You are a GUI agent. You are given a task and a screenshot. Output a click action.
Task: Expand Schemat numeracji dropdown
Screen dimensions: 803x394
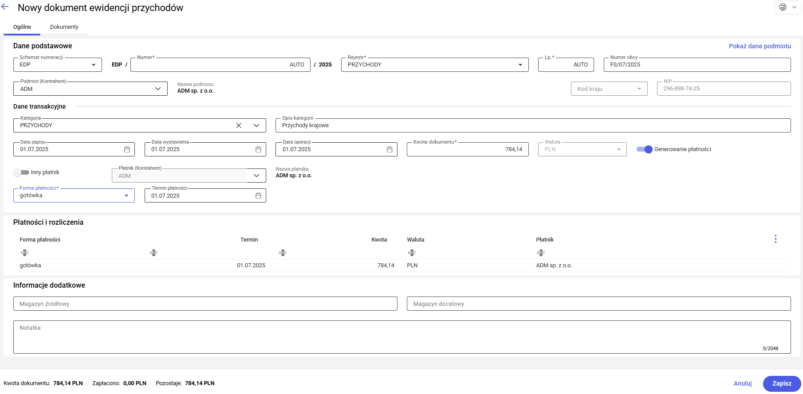94,65
